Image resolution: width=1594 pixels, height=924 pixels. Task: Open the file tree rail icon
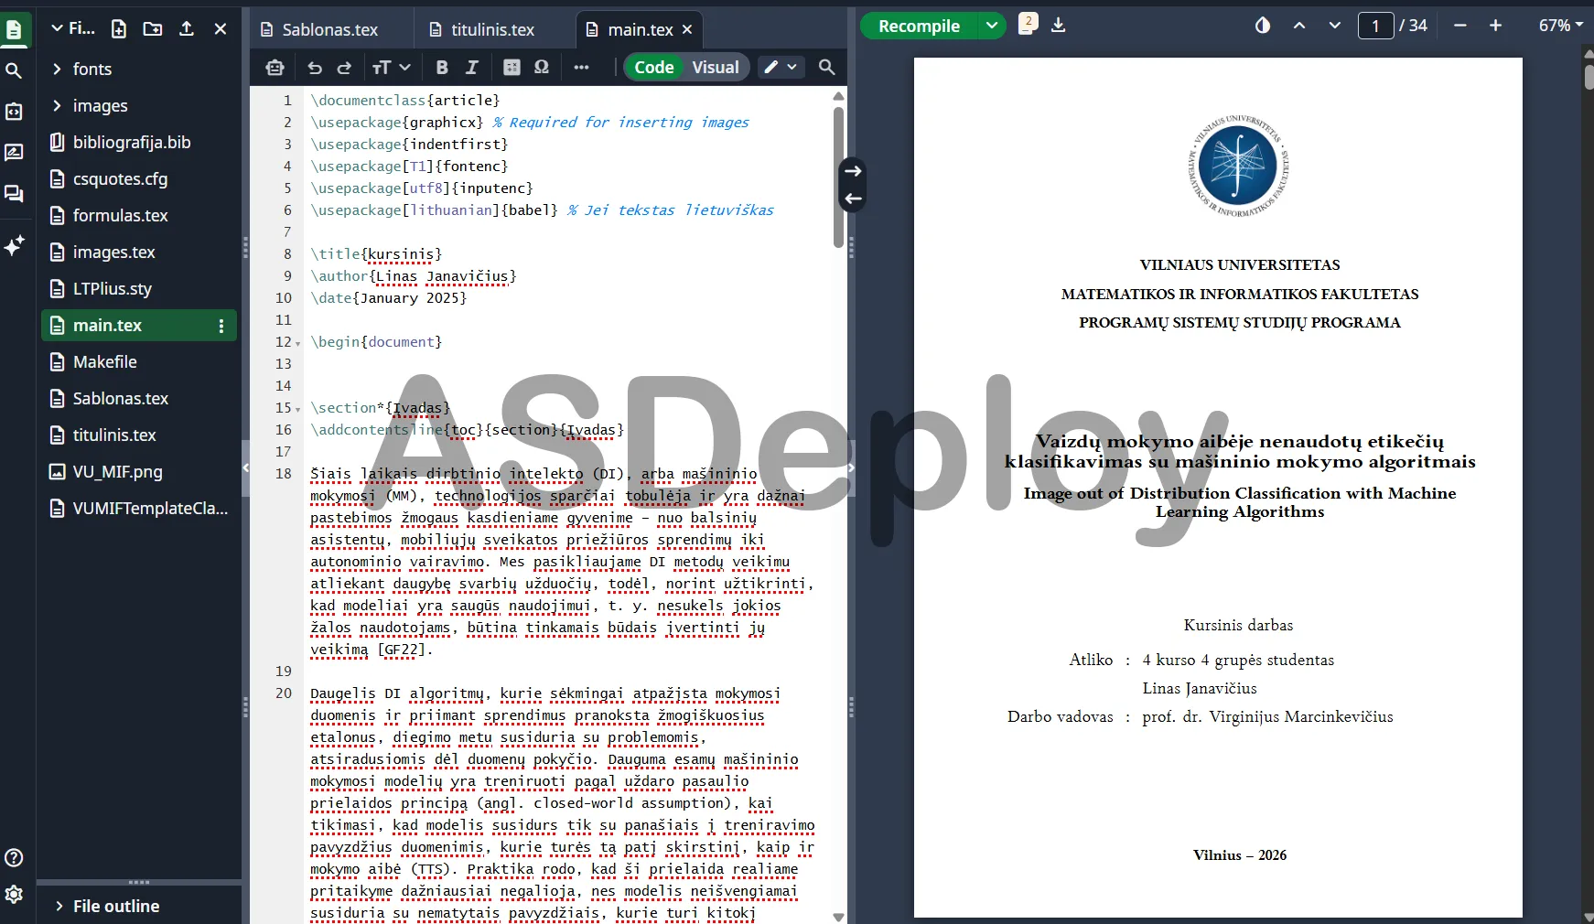[14, 29]
